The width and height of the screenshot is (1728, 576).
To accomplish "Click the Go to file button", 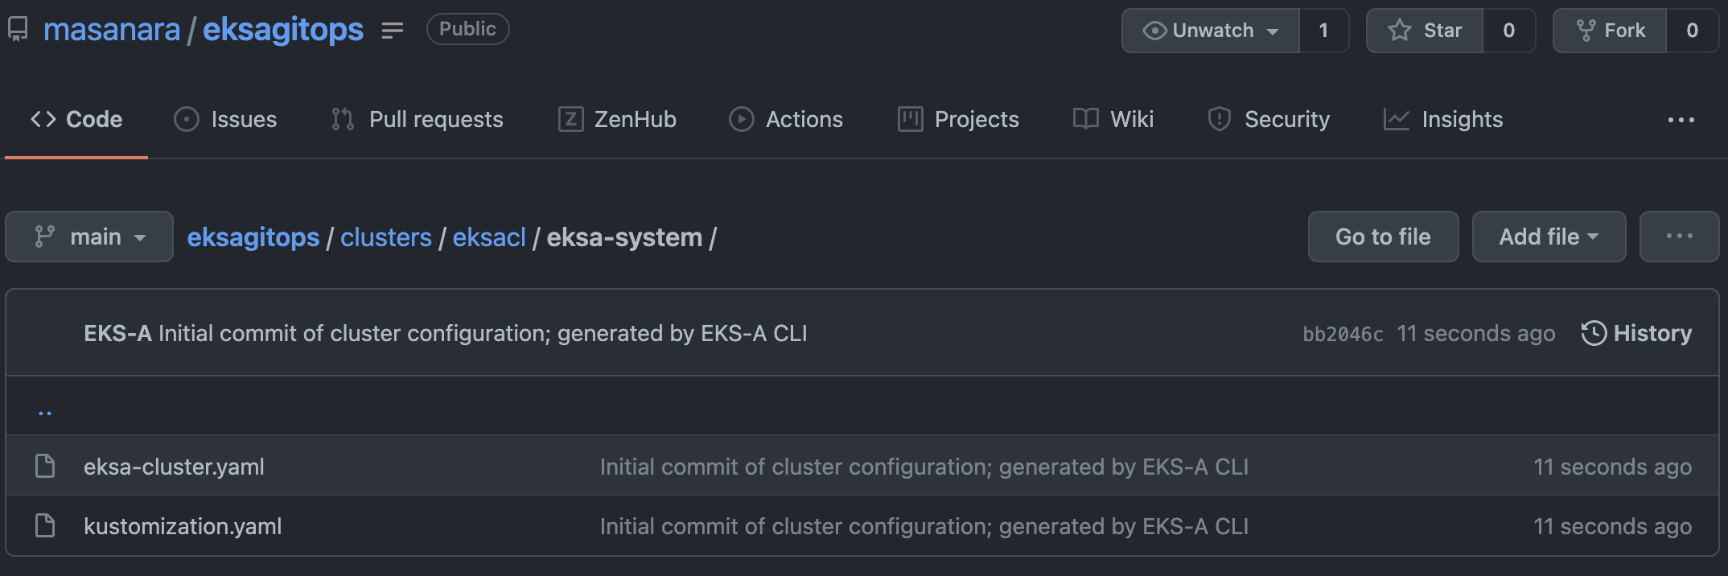I will (x=1383, y=237).
